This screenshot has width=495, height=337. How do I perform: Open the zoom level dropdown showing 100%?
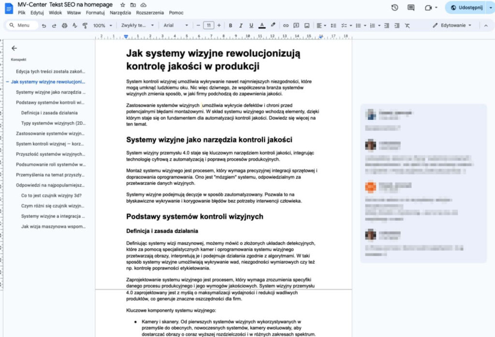(x=102, y=25)
